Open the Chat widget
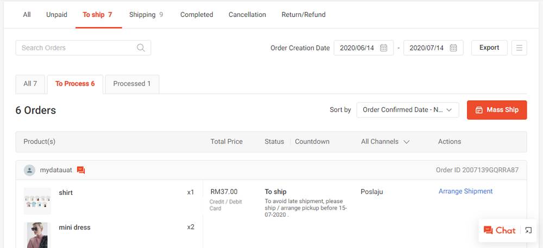The height and width of the screenshot is (248, 543). (x=500, y=230)
